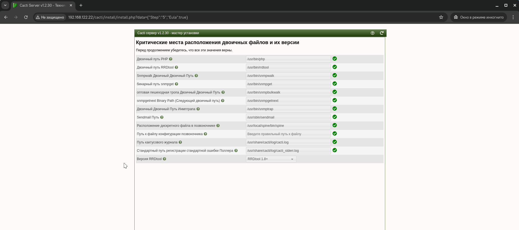Click green check mark for /usr/bin/php

click(335, 59)
